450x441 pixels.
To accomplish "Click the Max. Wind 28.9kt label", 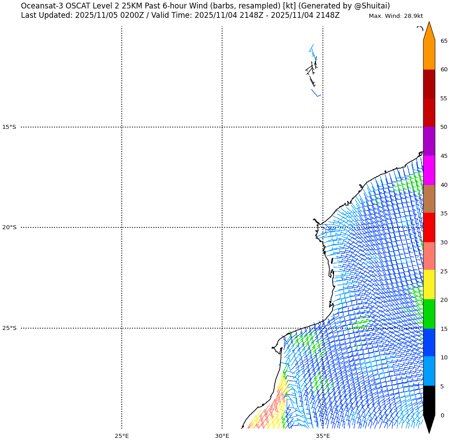I will pyautogui.click(x=396, y=16).
